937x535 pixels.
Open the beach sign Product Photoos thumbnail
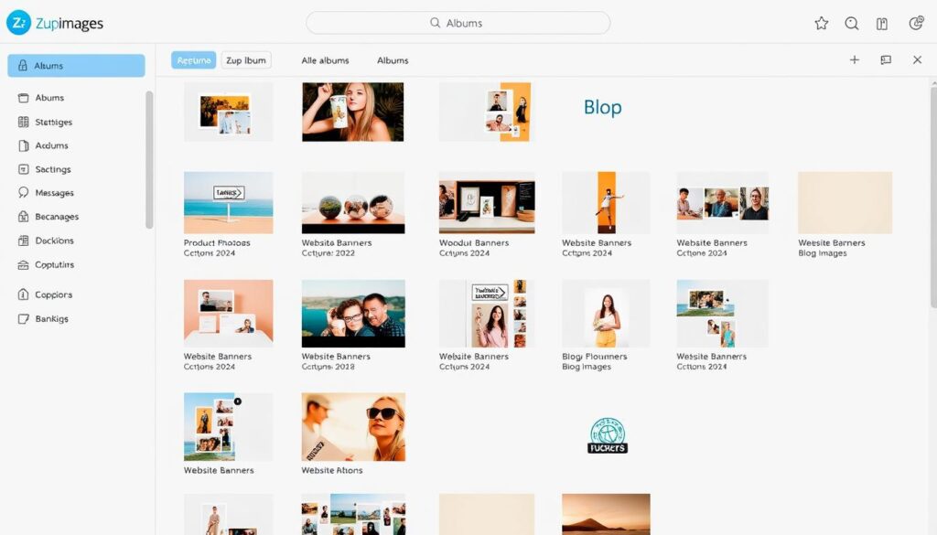click(228, 202)
